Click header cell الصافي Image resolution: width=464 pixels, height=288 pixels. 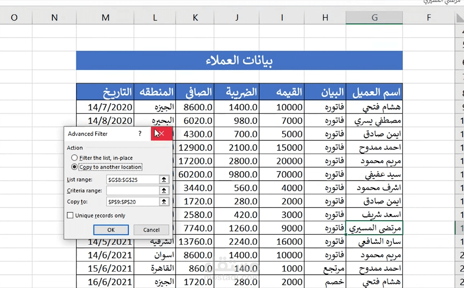click(195, 92)
